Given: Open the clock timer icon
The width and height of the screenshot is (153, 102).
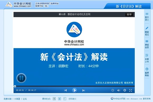Looking at the screenshot, I should pyautogui.click(x=113, y=90).
